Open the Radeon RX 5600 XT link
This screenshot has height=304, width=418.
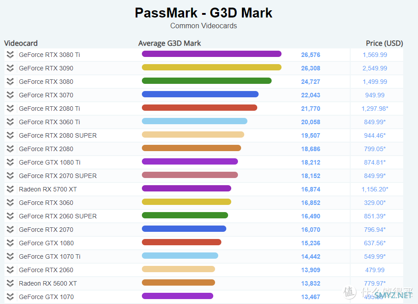48,283
